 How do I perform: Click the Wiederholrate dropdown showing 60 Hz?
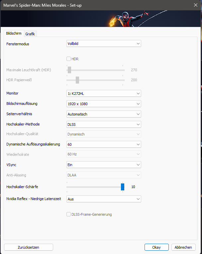tap(104, 154)
